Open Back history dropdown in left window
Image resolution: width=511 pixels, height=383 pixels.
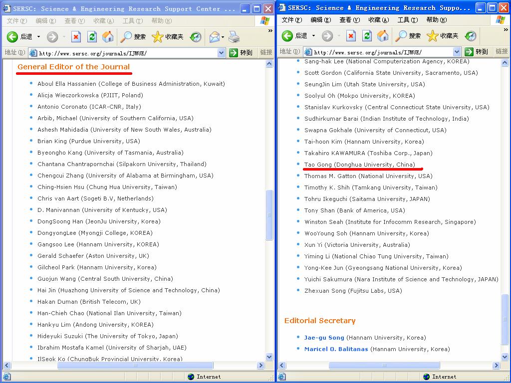(39, 37)
